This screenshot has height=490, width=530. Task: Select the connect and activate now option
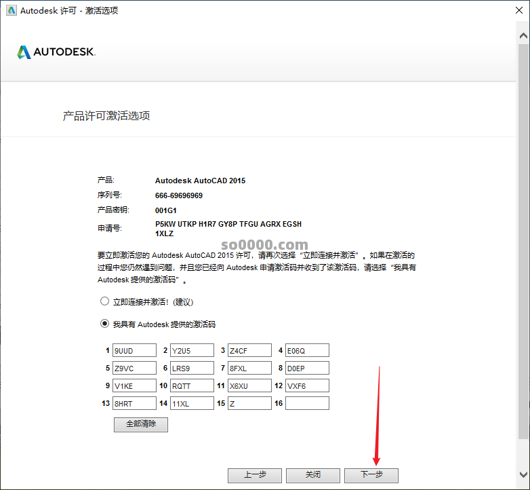click(104, 301)
